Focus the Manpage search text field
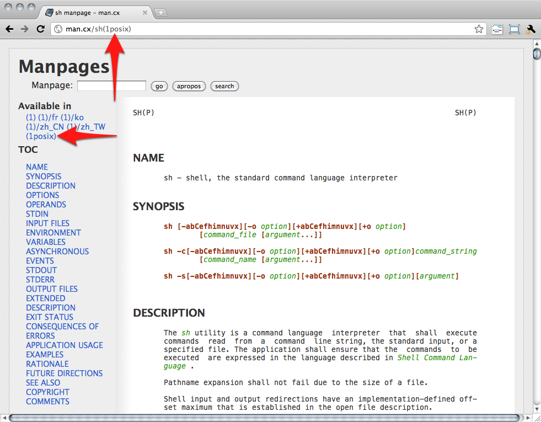The width and height of the screenshot is (541, 422). point(111,86)
